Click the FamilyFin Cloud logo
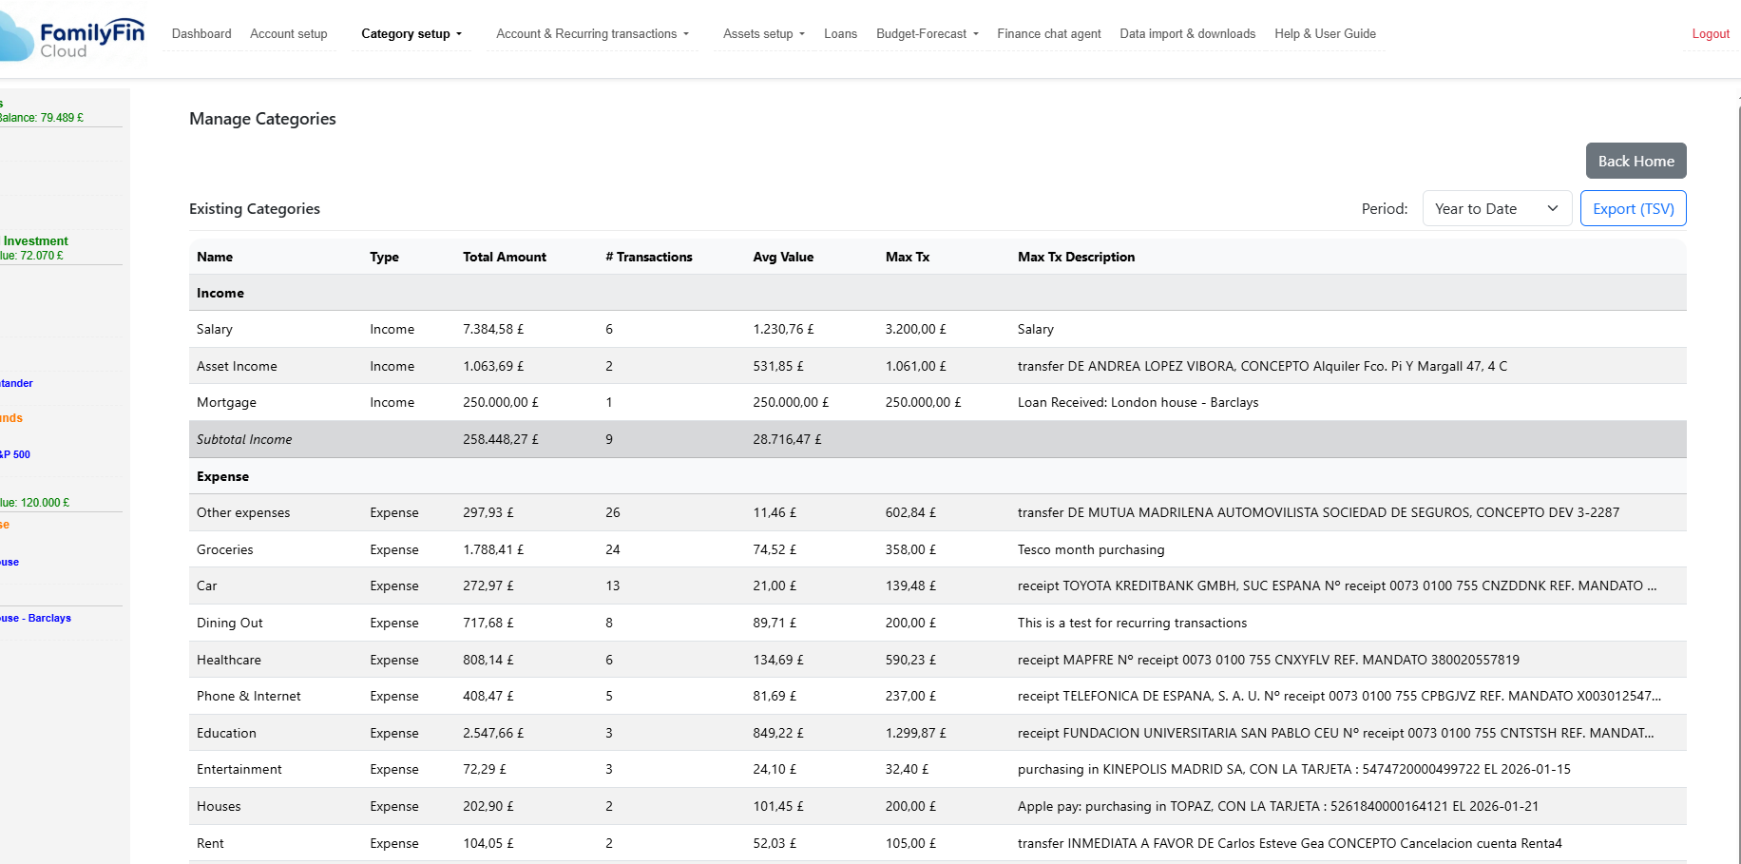 click(x=72, y=39)
